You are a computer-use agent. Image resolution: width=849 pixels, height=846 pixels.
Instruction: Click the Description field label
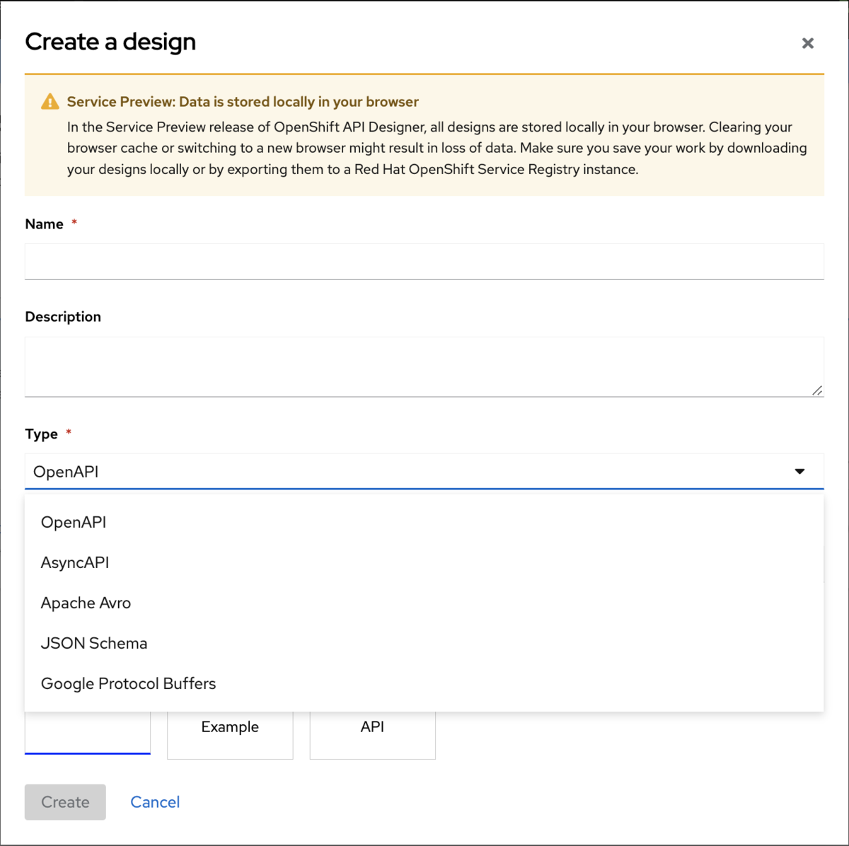[x=63, y=317]
